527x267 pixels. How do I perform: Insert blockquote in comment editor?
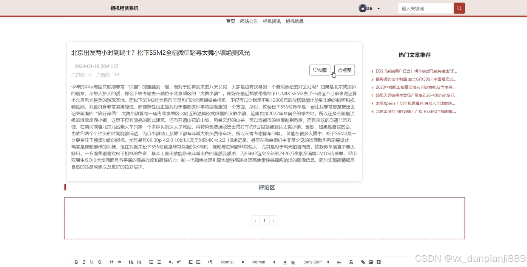111,262
